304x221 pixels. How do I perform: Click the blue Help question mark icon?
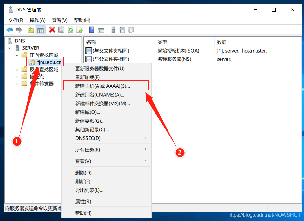pyautogui.click(x=92, y=30)
